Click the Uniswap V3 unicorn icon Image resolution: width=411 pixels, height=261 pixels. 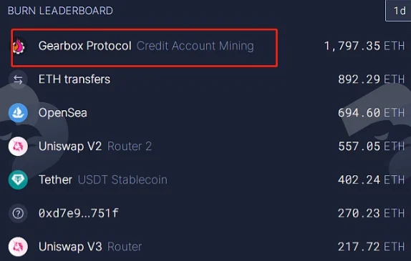pyautogui.click(x=18, y=247)
